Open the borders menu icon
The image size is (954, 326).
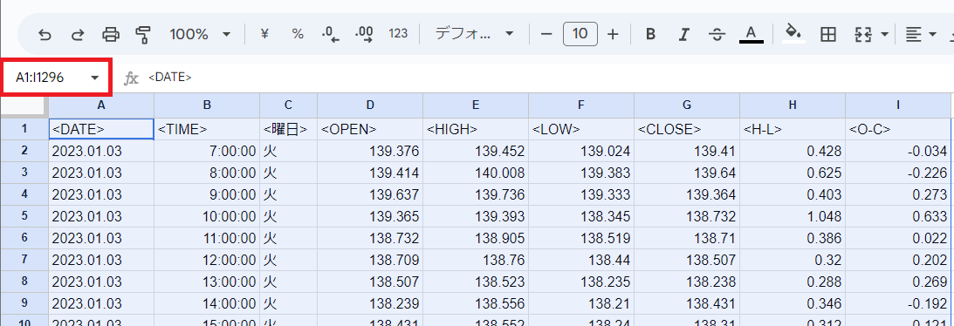click(x=827, y=35)
